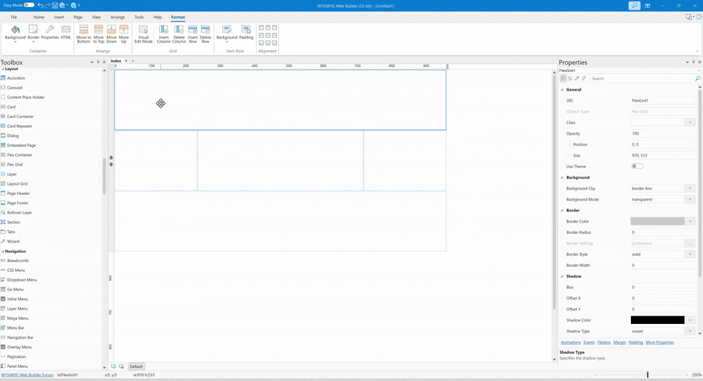The height and width of the screenshot is (381, 703).
Task: Toggle Easy Mode switch
Action: (x=29, y=5)
